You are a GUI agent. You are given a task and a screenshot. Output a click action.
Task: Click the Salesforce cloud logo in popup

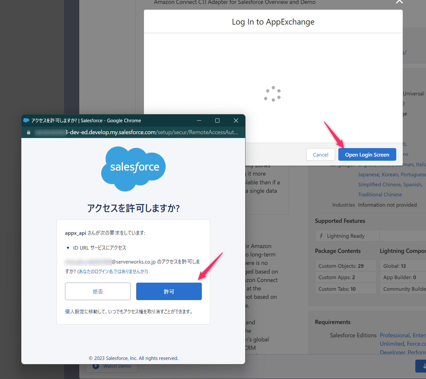[x=133, y=168]
